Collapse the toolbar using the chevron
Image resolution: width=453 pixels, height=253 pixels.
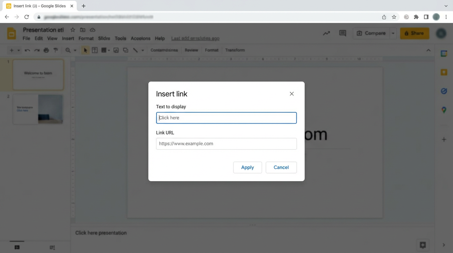tap(428, 50)
